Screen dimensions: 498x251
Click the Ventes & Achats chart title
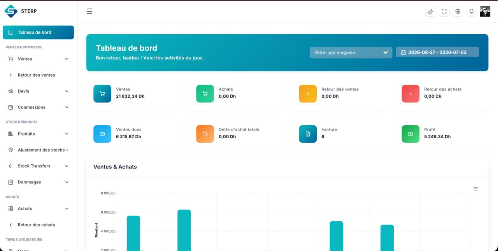tap(115, 167)
